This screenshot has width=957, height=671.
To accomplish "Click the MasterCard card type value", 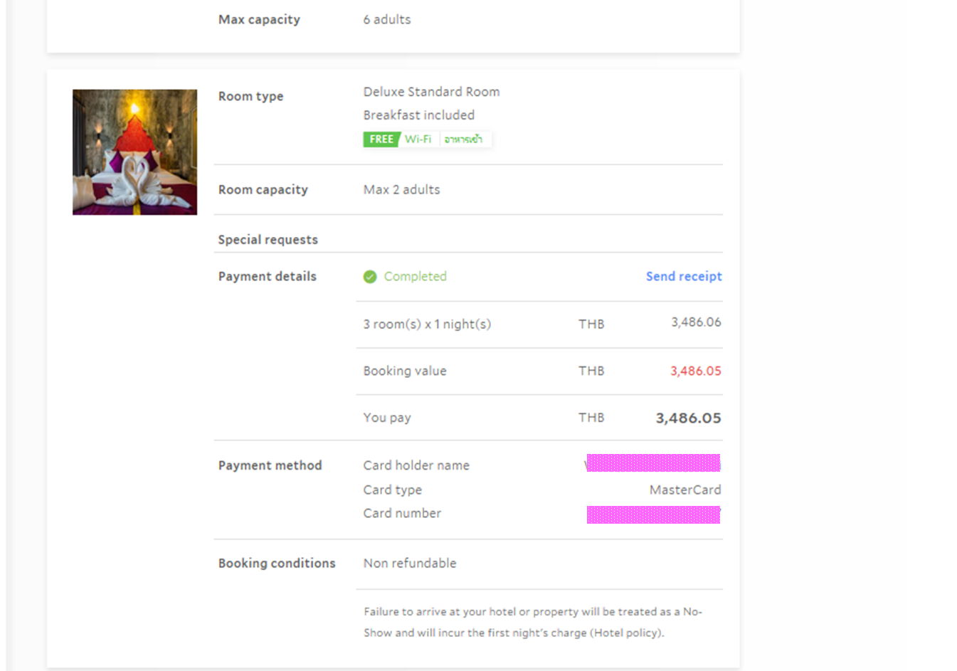I will tap(685, 490).
